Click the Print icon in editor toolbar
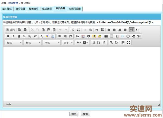Viewport: 163px width, 118px height. [25, 30]
